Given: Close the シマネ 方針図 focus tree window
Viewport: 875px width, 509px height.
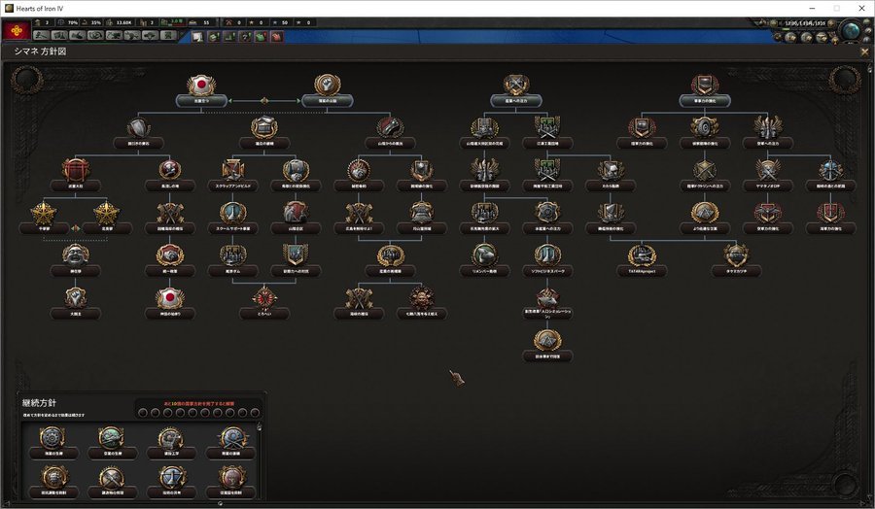Looking at the screenshot, I should pyautogui.click(x=865, y=51).
